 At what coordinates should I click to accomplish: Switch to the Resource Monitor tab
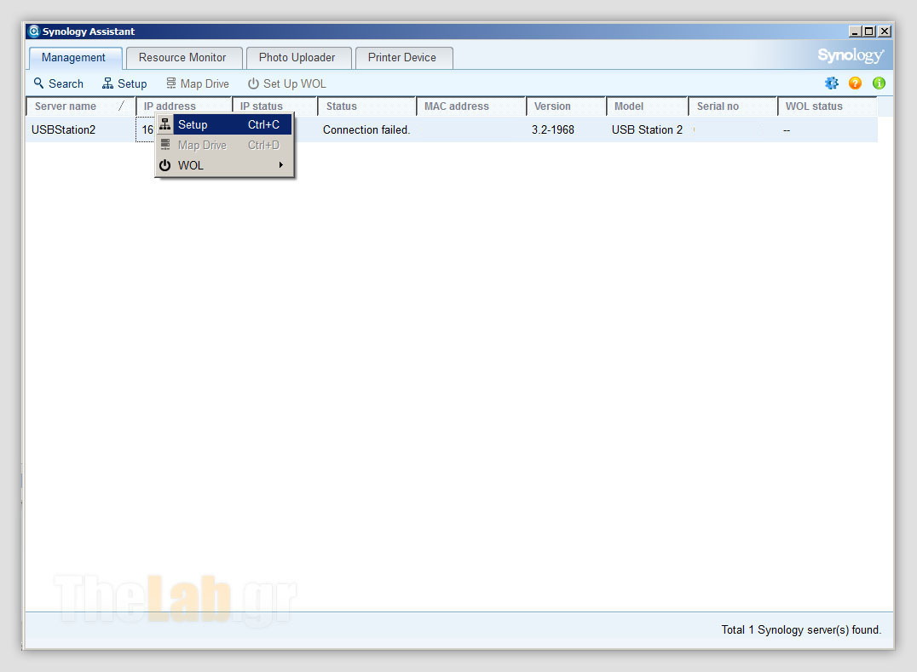[x=182, y=58]
